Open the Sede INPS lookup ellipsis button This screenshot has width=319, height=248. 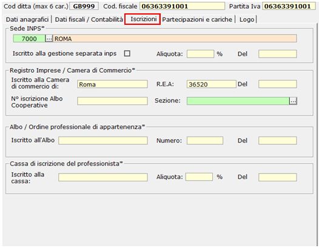(49, 38)
